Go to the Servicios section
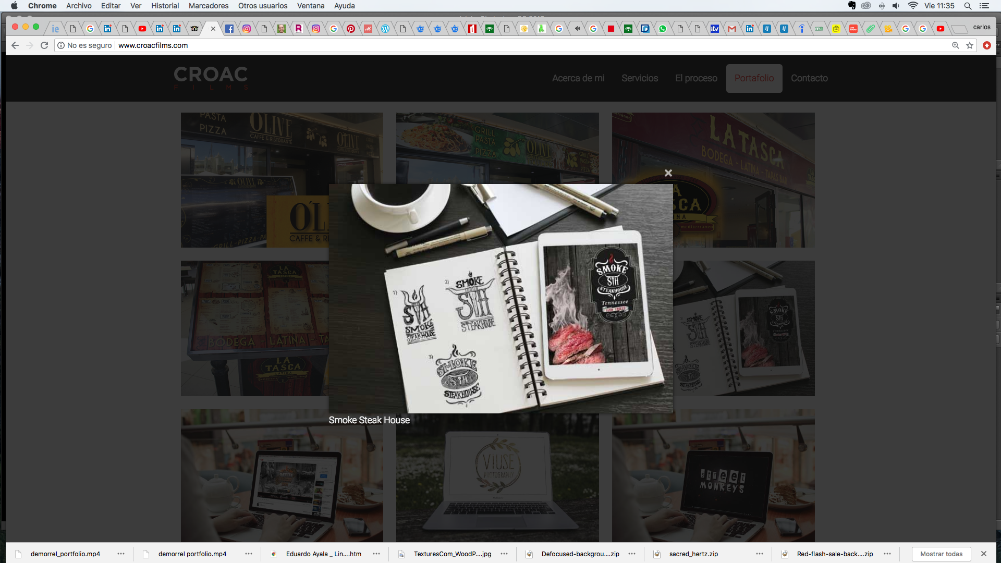The width and height of the screenshot is (1001, 563). 640,78
